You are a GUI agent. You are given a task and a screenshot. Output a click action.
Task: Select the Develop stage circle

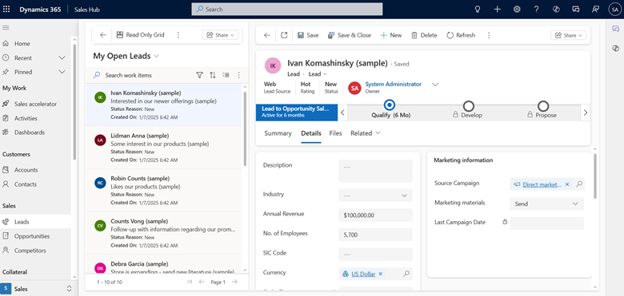tap(469, 106)
